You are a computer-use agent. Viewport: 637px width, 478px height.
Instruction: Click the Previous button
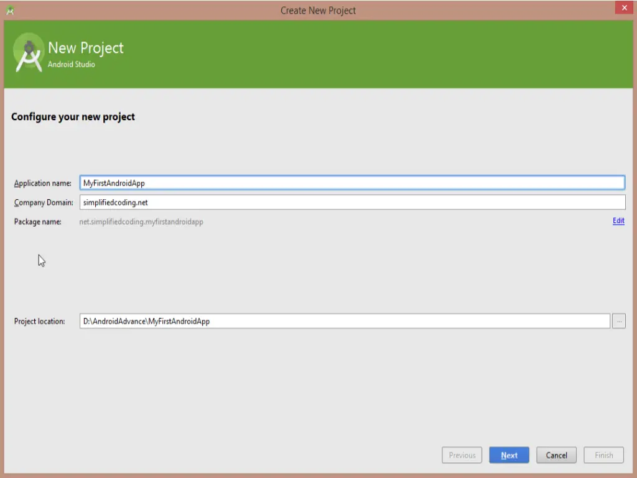[x=462, y=455]
